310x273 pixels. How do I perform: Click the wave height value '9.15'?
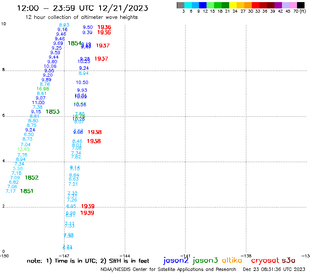click(36, 112)
